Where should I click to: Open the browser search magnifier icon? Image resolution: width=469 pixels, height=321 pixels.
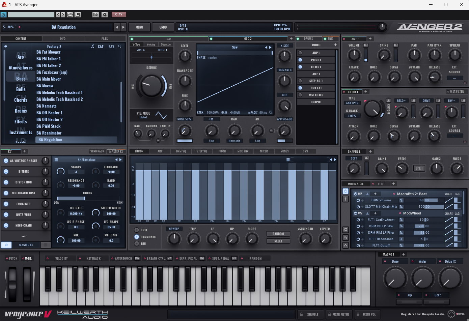coord(119,47)
